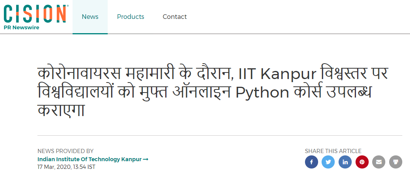The image size is (410, 182).
Task: Click the last headline word 'कराएगा'
Action: tap(61, 111)
